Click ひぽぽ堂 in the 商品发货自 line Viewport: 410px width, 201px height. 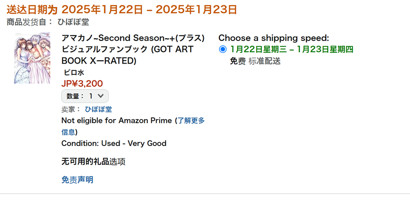click(73, 22)
